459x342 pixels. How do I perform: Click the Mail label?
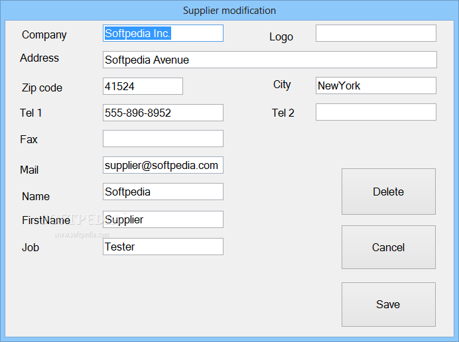point(29,170)
